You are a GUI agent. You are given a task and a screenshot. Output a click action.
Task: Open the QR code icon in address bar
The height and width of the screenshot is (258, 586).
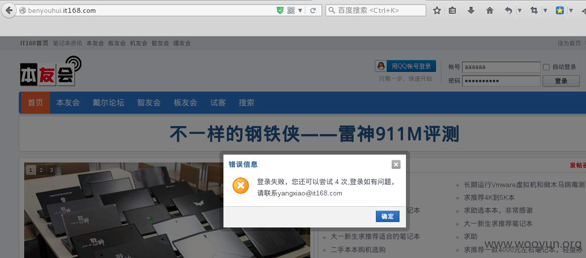(x=291, y=10)
